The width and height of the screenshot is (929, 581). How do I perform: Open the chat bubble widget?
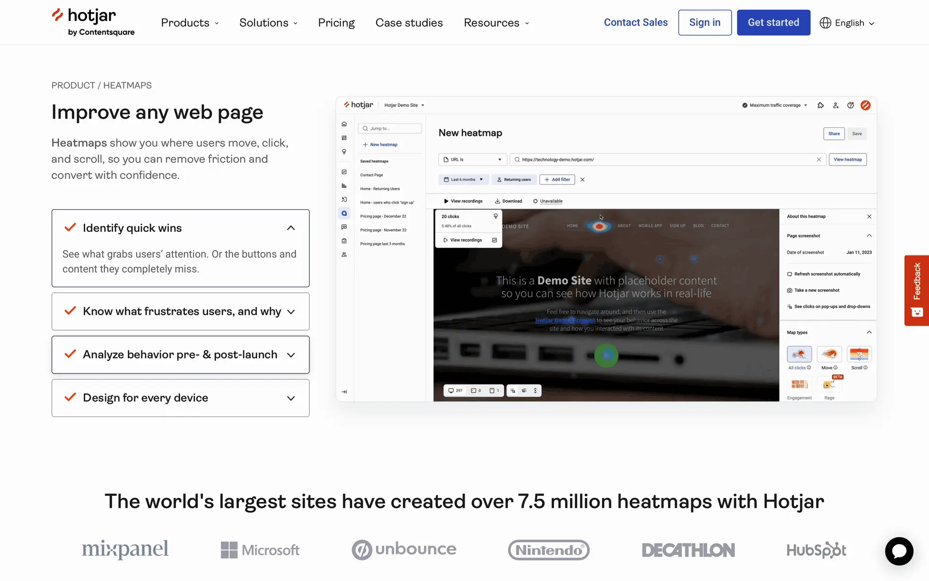pos(899,551)
